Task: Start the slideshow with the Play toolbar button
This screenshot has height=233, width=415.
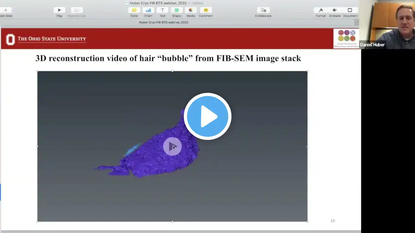Action: coord(59,10)
